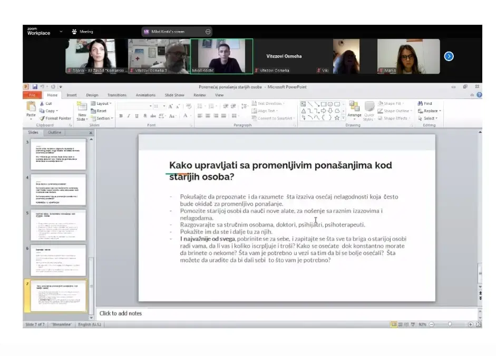The image size is (496, 356).
Task: Toggle Italic formatting
Action: click(129, 116)
